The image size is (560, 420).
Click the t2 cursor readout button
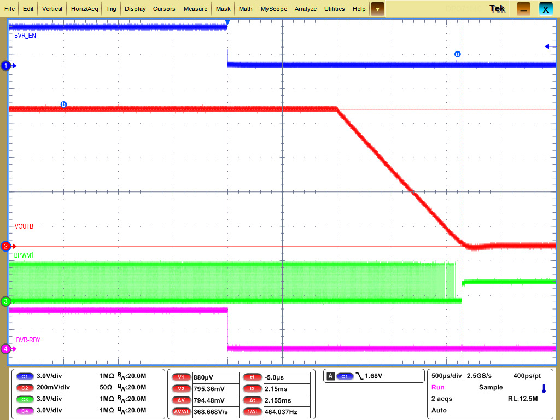[252, 388]
